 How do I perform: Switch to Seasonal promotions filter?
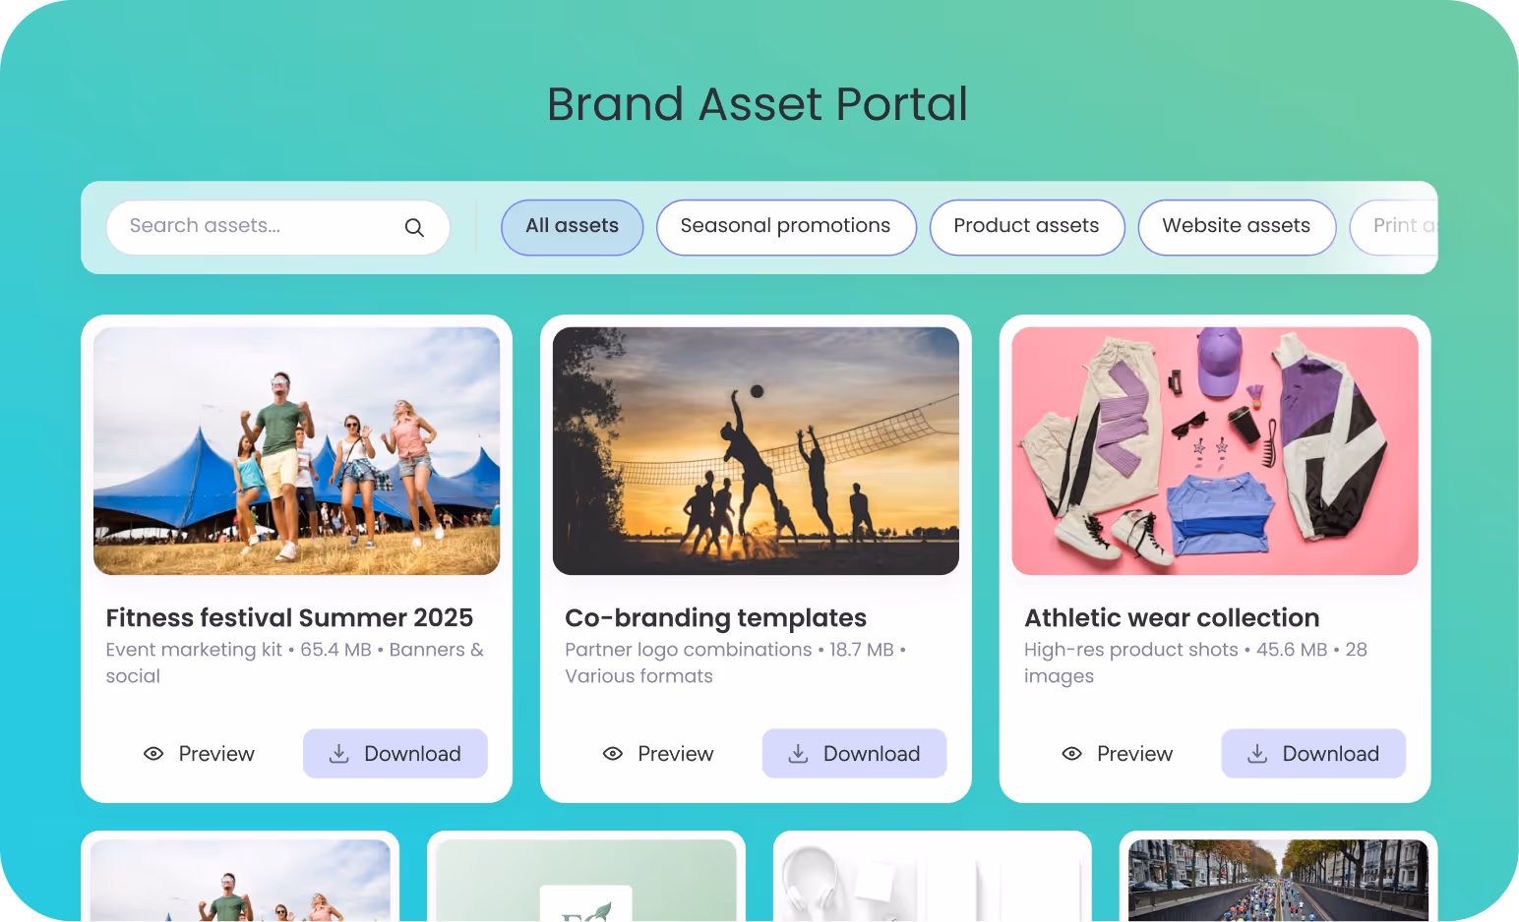[786, 227]
